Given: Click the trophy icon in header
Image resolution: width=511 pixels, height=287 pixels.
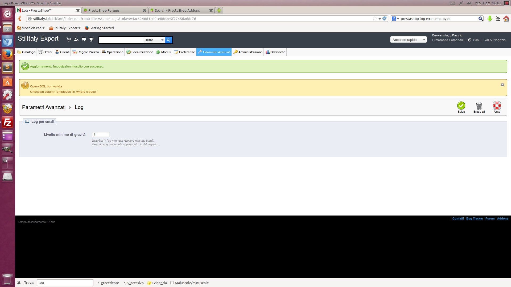Looking at the screenshot, I should (91, 40).
